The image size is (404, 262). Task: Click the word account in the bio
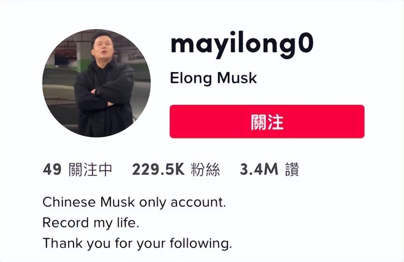pyautogui.click(x=198, y=203)
